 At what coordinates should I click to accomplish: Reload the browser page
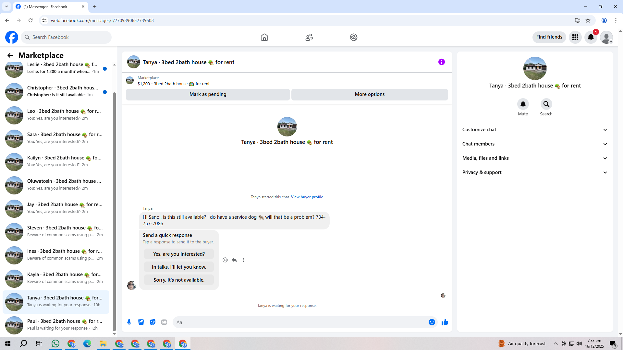pos(31,20)
